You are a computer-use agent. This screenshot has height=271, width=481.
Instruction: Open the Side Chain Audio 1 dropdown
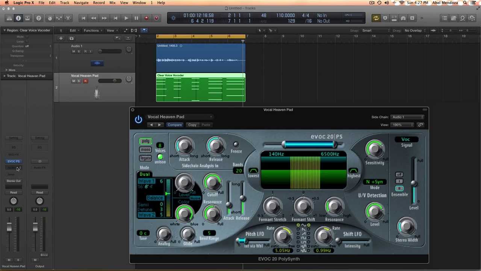pos(407,117)
